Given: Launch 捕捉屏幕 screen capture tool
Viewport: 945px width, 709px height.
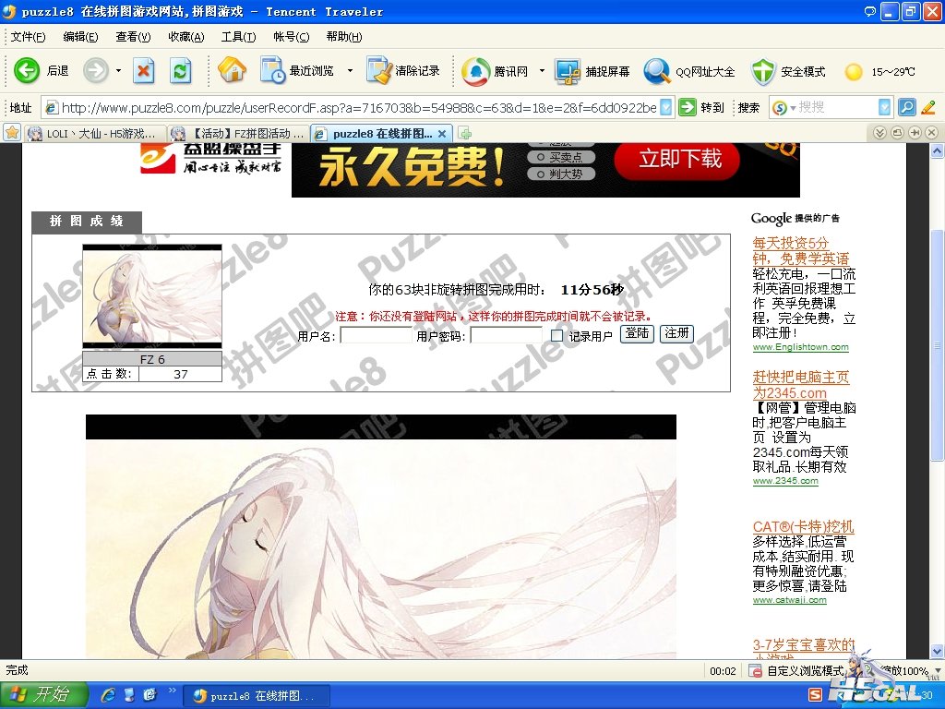Looking at the screenshot, I should (x=592, y=71).
